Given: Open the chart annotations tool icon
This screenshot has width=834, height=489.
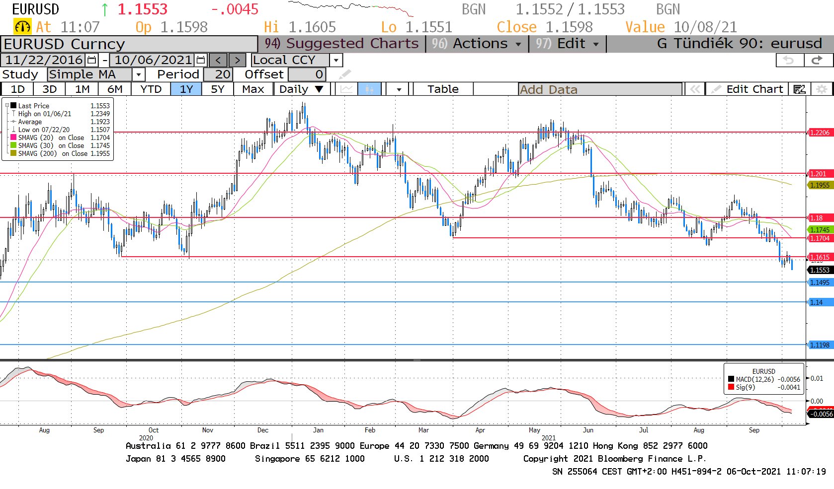Looking at the screenshot, I should click(800, 89).
